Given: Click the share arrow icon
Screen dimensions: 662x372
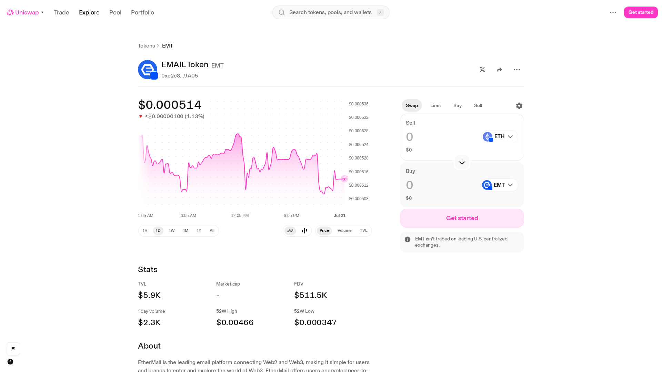Looking at the screenshot, I should tap(500, 70).
